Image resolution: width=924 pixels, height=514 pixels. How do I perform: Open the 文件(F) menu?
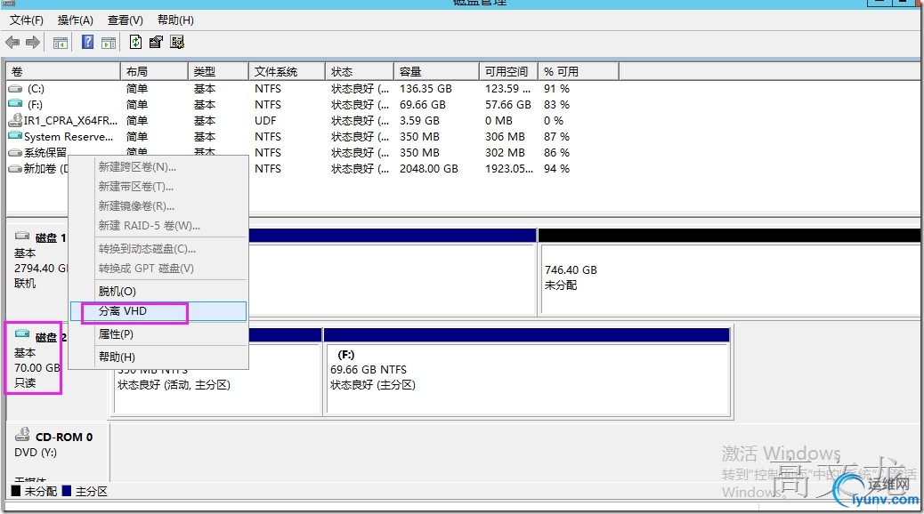click(27, 20)
